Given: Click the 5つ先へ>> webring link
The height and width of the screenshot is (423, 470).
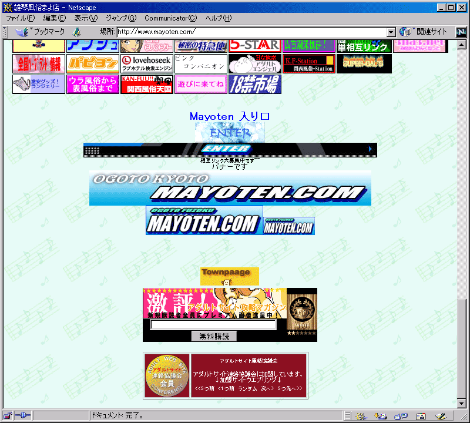Looking at the screenshot, I should coord(290,388).
